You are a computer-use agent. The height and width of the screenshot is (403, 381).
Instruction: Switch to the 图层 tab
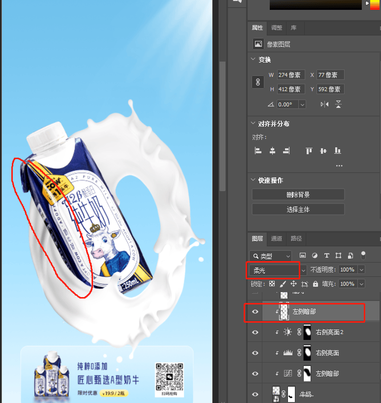point(257,238)
